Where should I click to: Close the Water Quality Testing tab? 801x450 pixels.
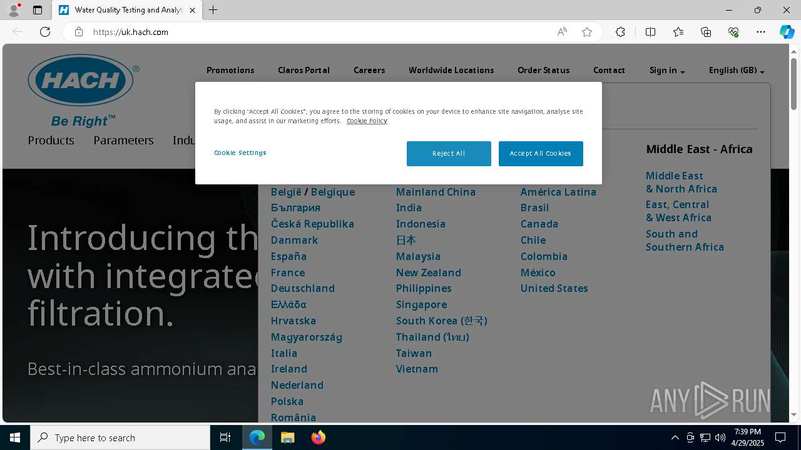pyautogui.click(x=192, y=10)
